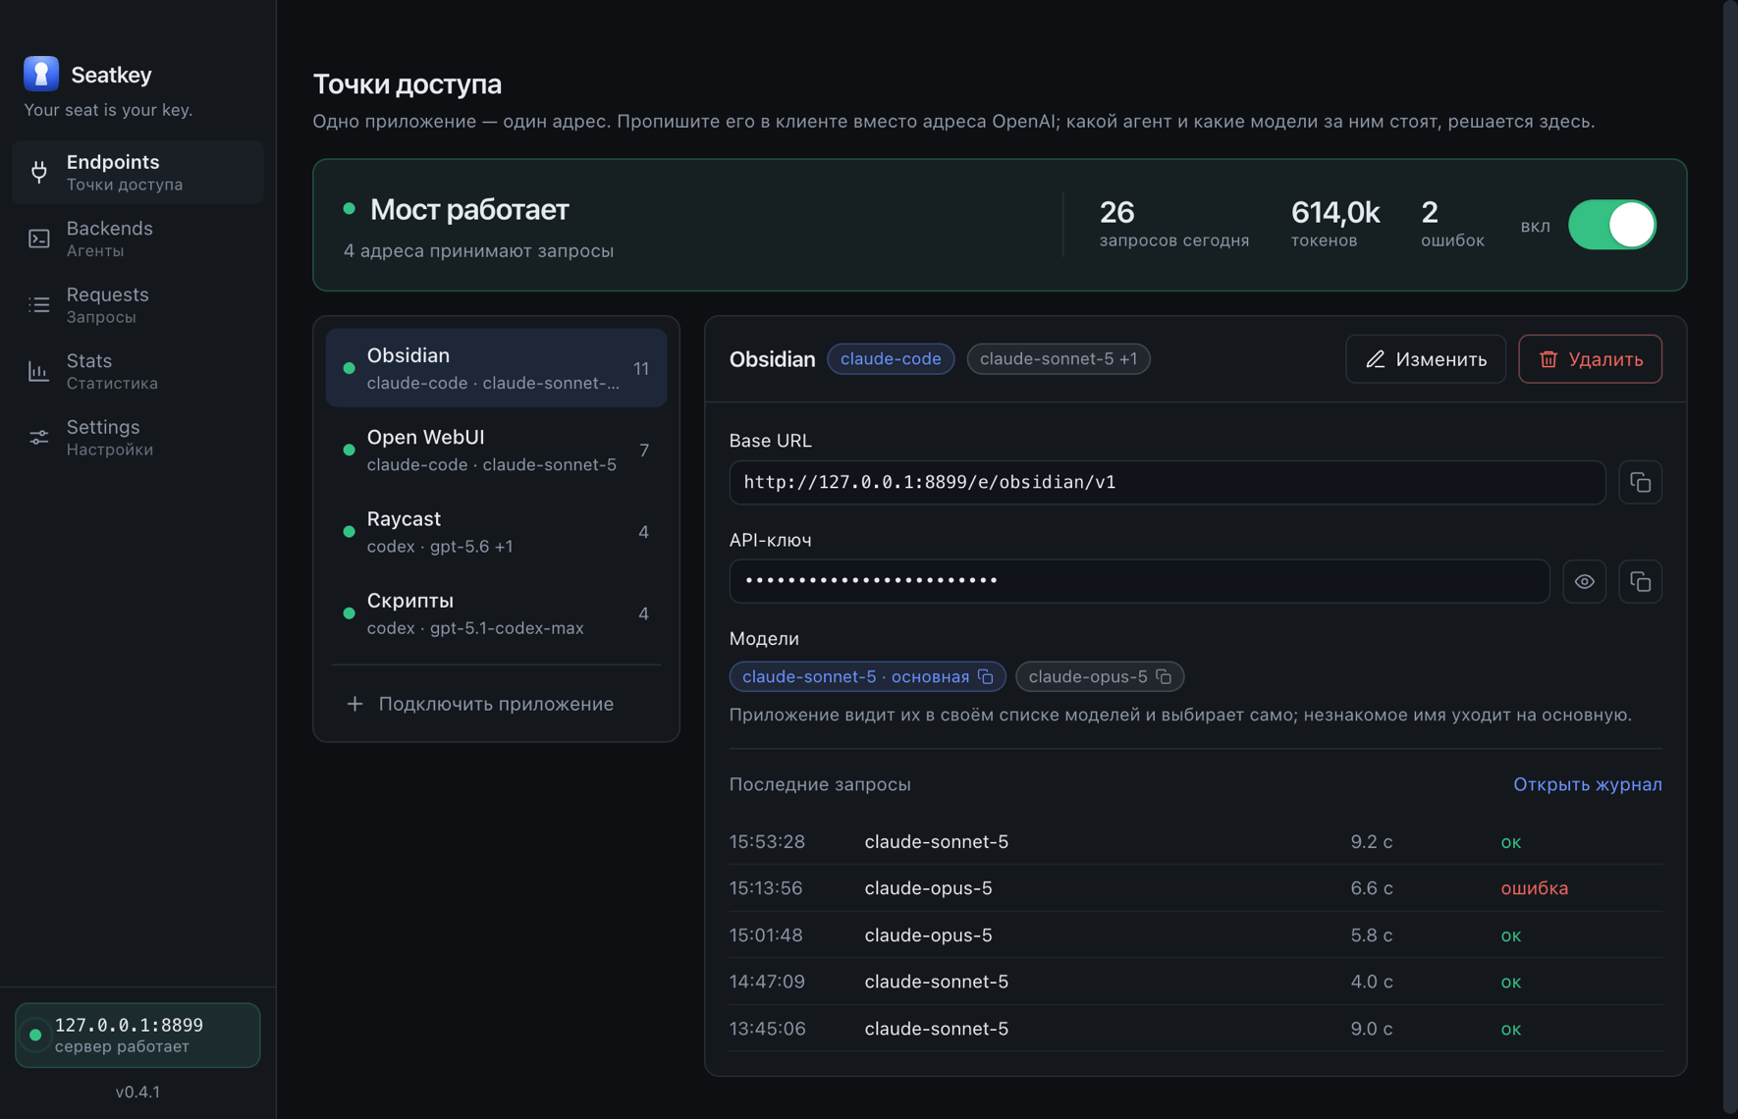Open Endpoints section in sidebar
The height and width of the screenshot is (1119, 1738).
click(137, 172)
